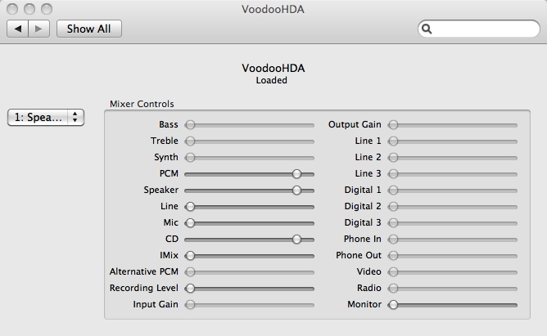Open the 1: Speaker device dropdown
The height and width of the screenshot is (336, 547).
tap(46, 117)
